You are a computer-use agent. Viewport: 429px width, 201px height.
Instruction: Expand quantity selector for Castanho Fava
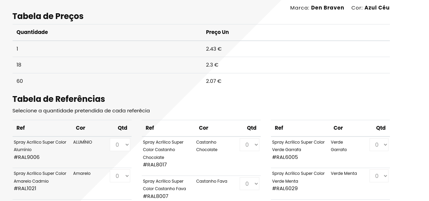click(x=250, y=184)
